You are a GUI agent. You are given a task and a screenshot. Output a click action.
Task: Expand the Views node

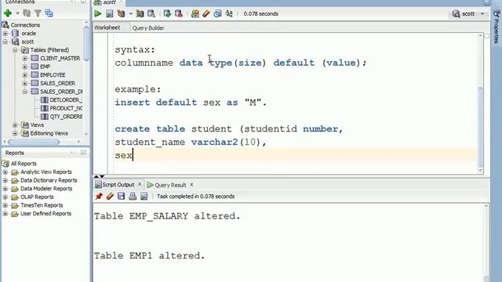coord(15,125)
